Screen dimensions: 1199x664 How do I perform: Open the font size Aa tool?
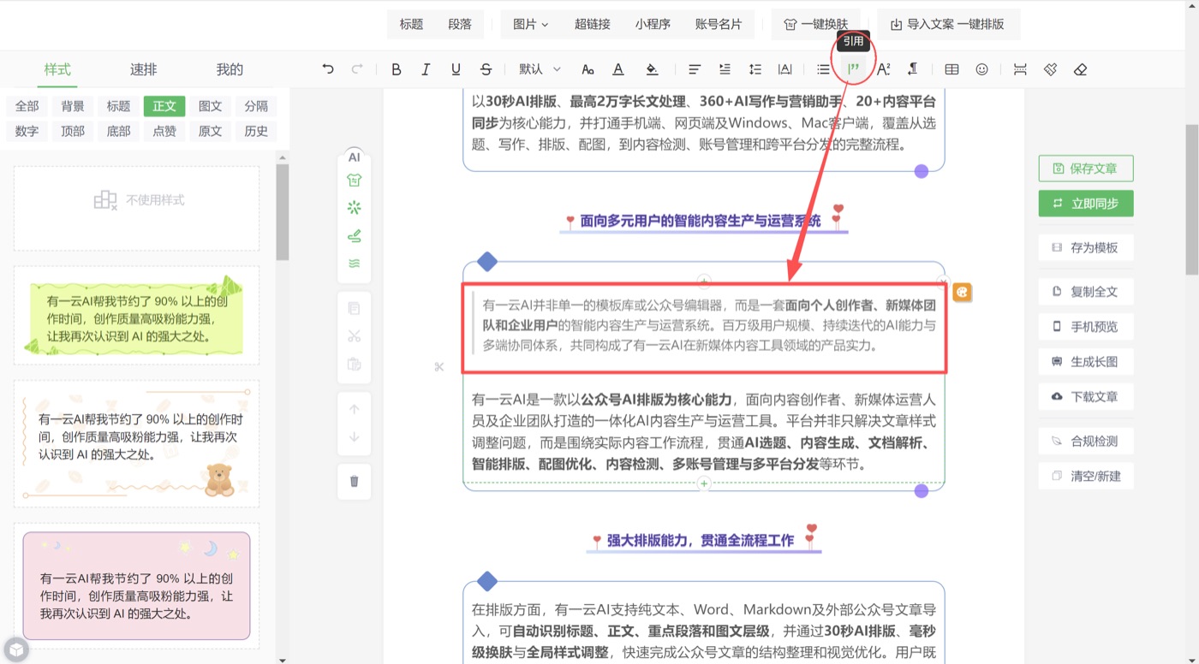[x=588, y=69]
